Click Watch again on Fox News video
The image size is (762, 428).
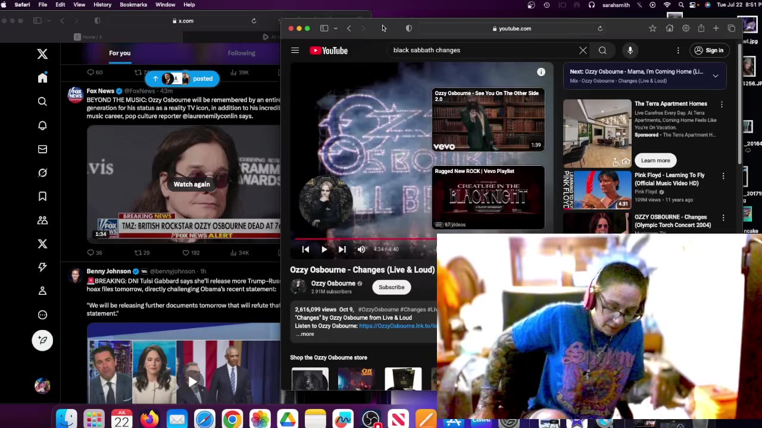tap(192, 184)
